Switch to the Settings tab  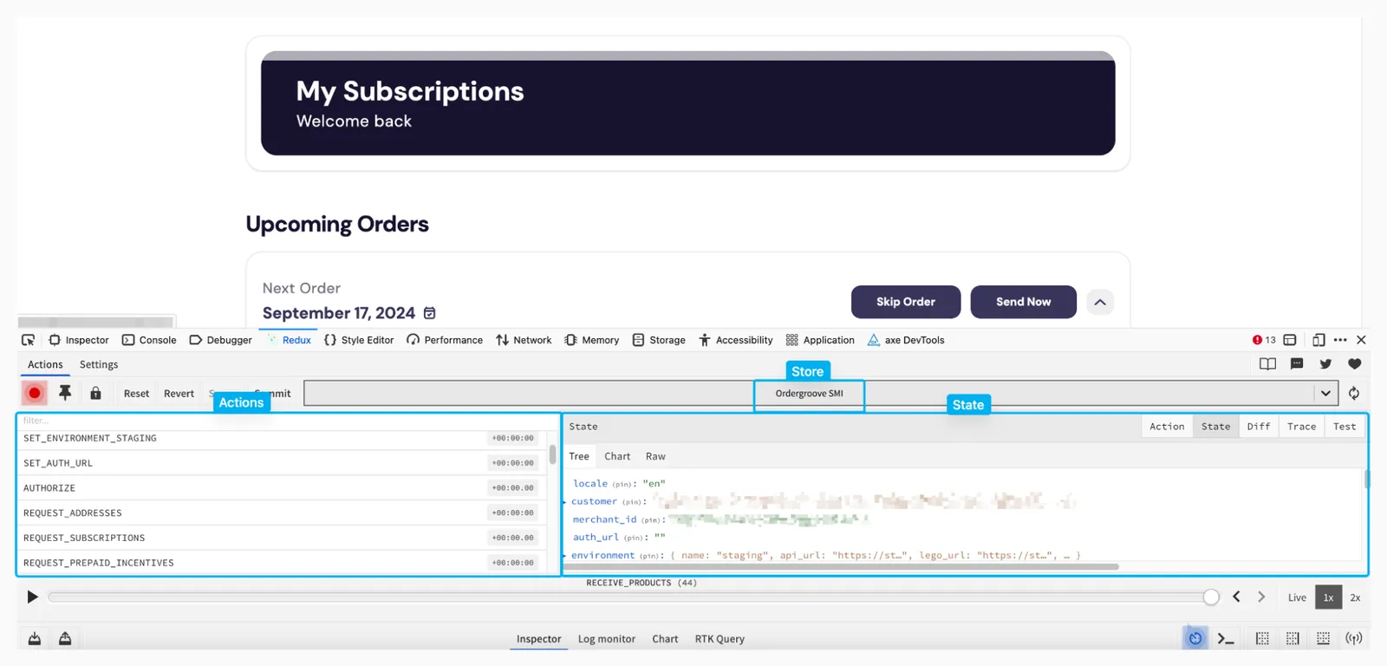point(99,365)
